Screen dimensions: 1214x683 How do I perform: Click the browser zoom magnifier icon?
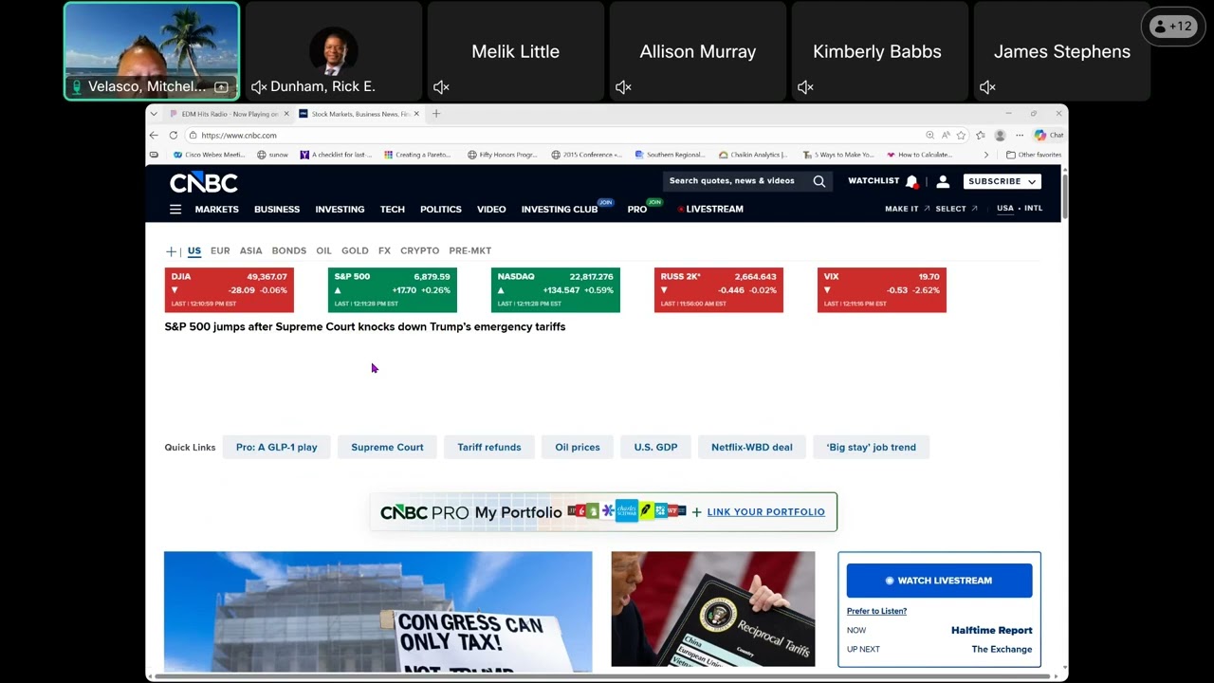(x=929, y=136)
